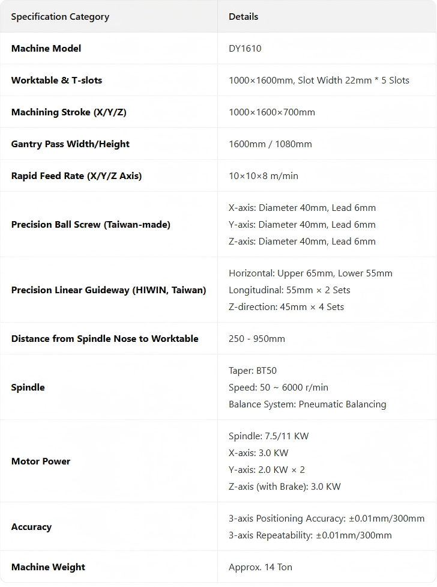Click the Approx. 14 Ton weight value
The image size is (437, 587).
[261, 567]
